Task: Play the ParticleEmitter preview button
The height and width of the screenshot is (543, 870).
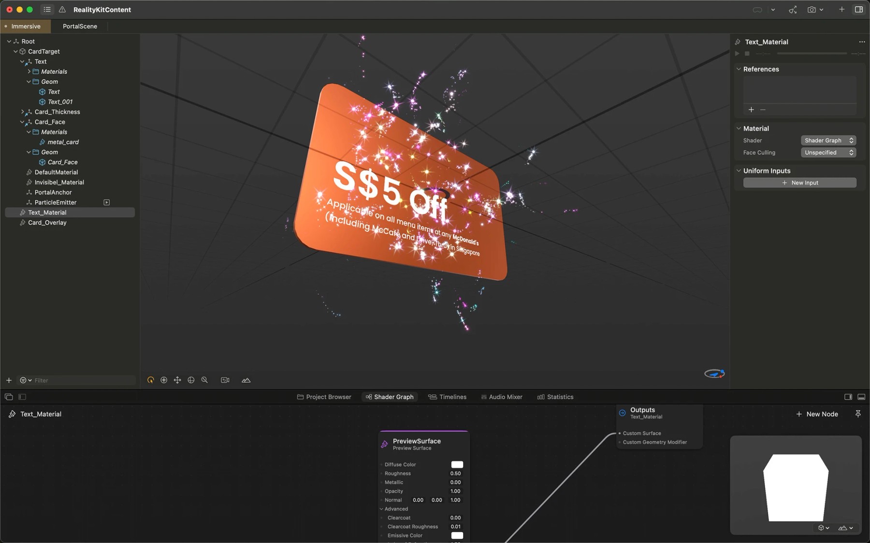Action: (x=107, y=202)
